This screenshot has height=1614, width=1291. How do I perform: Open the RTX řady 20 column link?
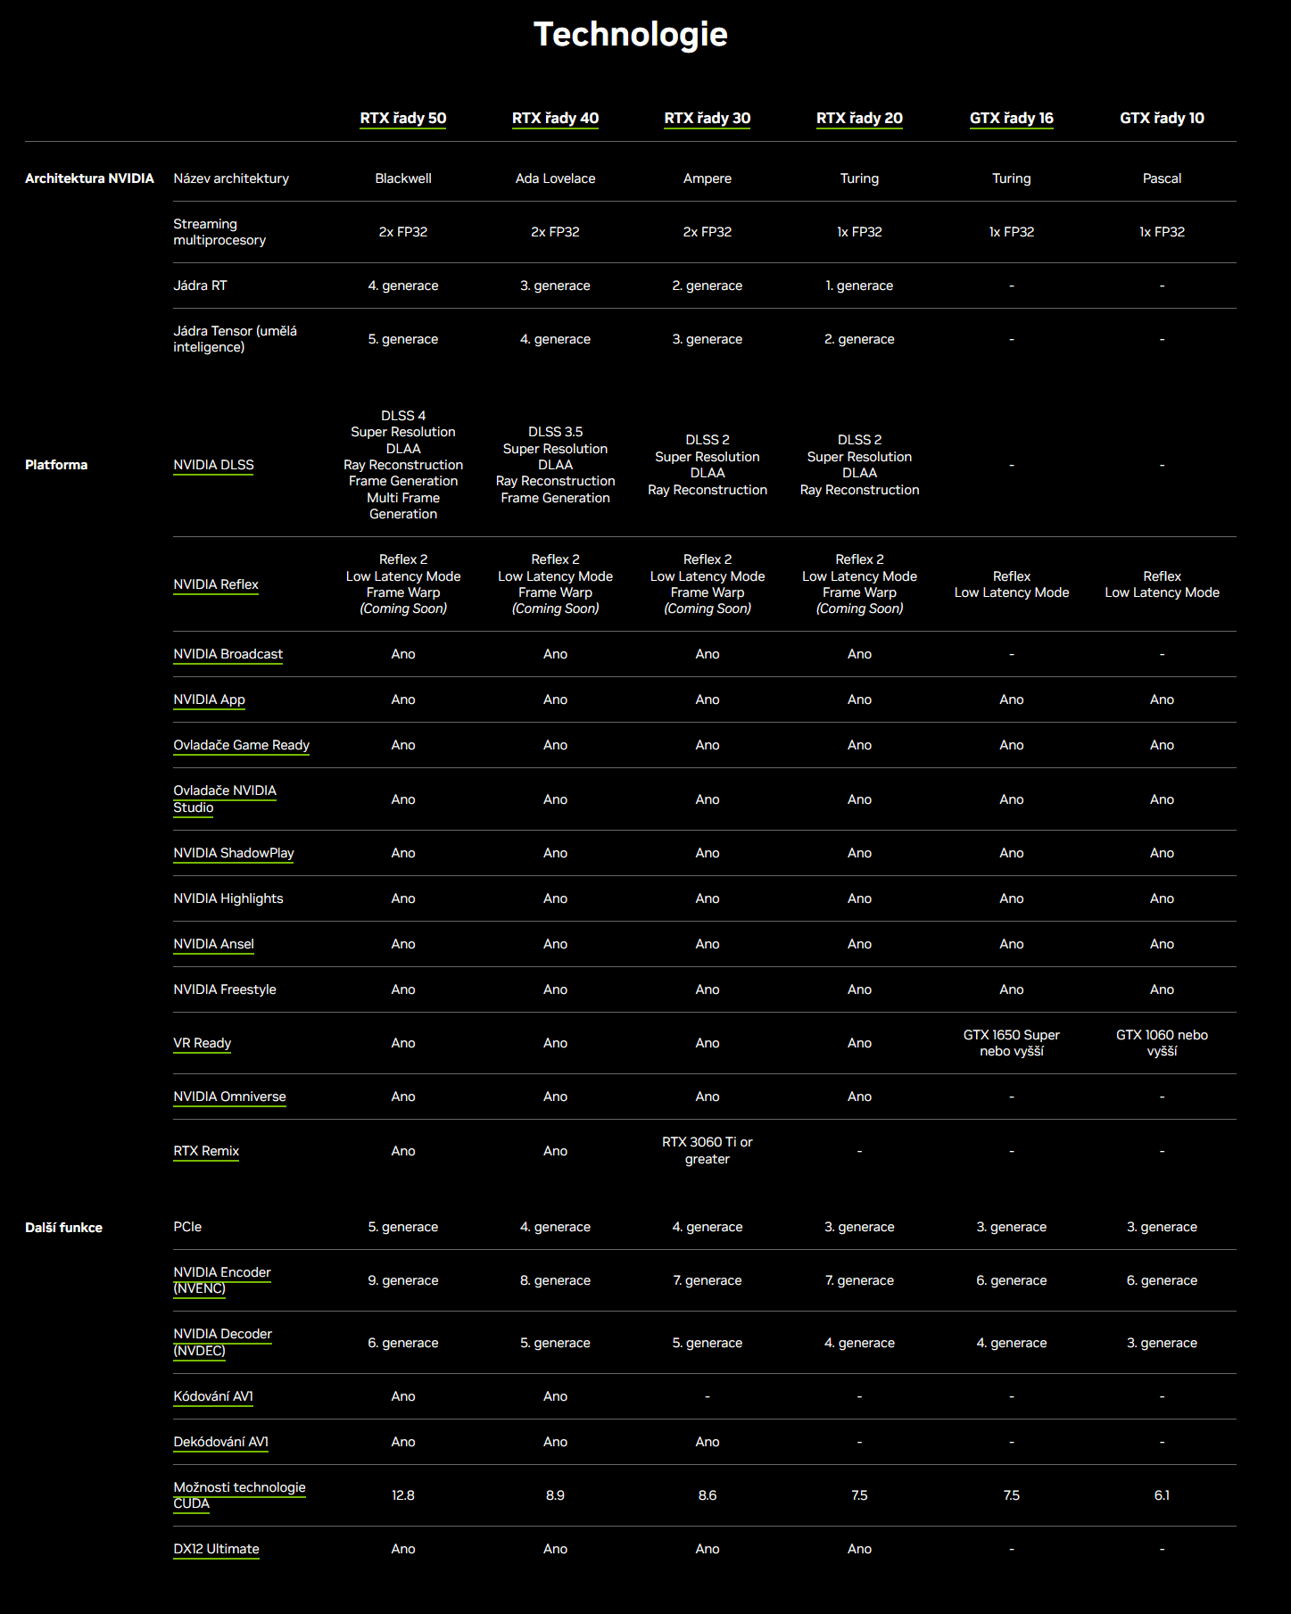click(859, 118)
